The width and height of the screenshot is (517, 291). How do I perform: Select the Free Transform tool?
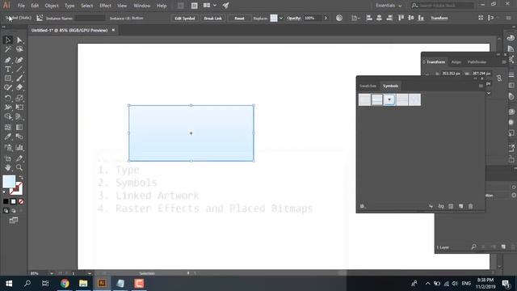[x=19, y=108]
